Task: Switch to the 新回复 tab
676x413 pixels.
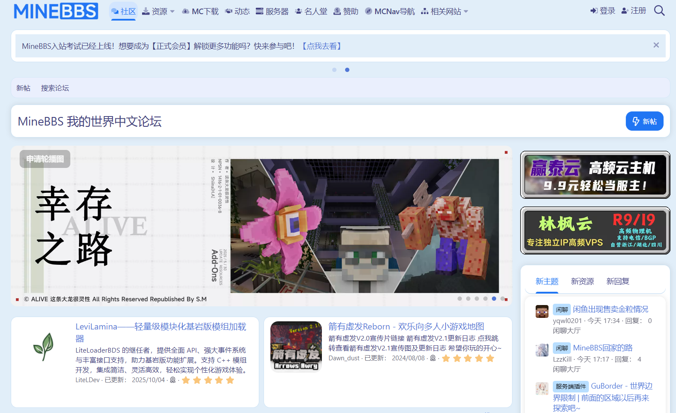Action: pyautogui.click(x=618, y=281)
